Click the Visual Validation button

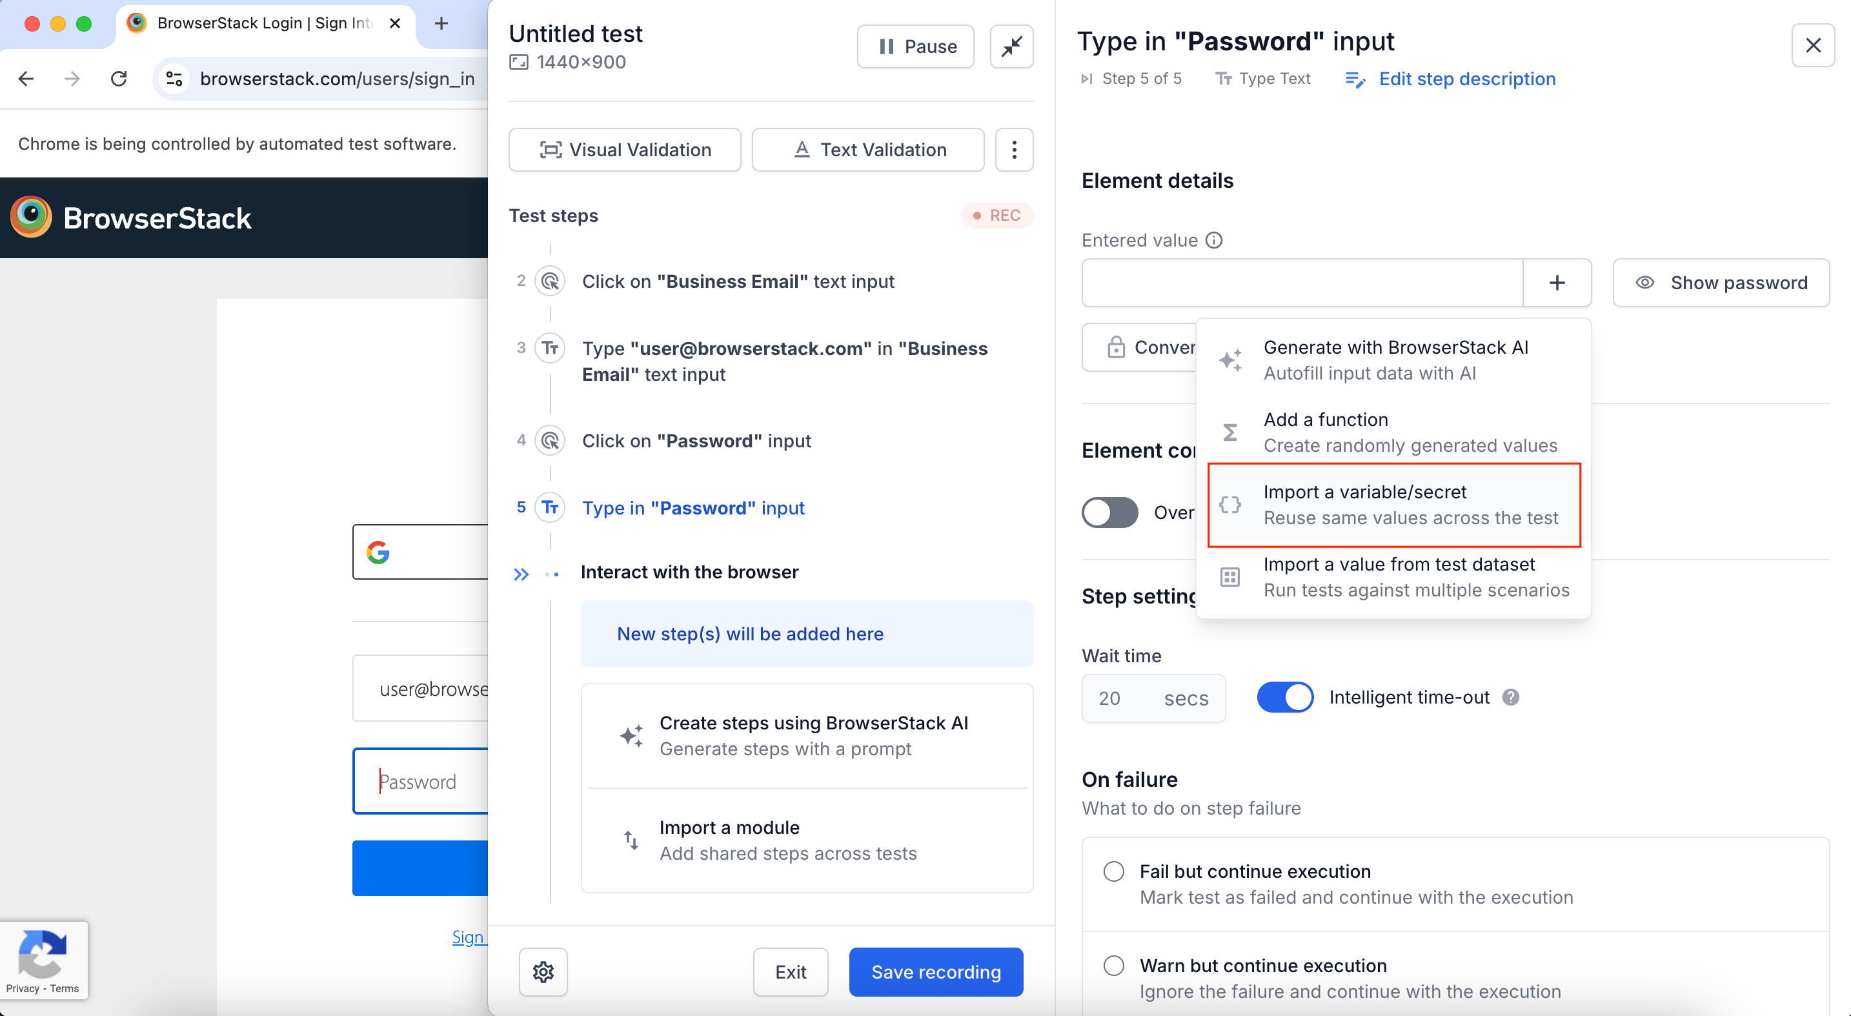625,150
